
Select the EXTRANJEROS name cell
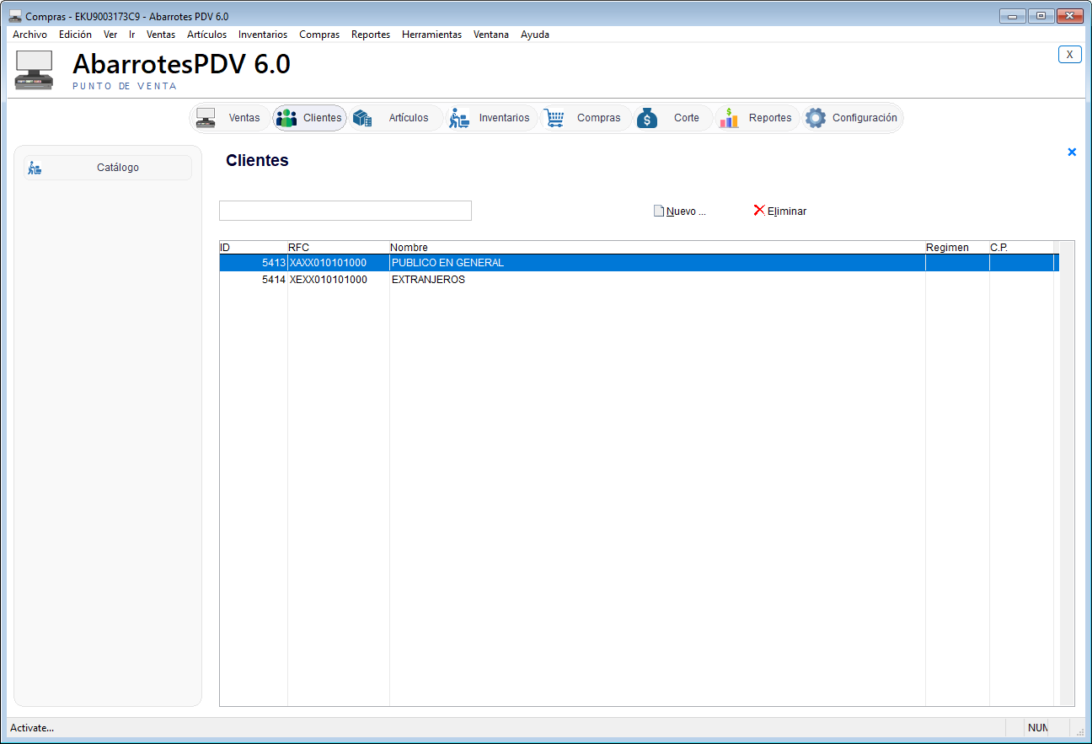657,280
